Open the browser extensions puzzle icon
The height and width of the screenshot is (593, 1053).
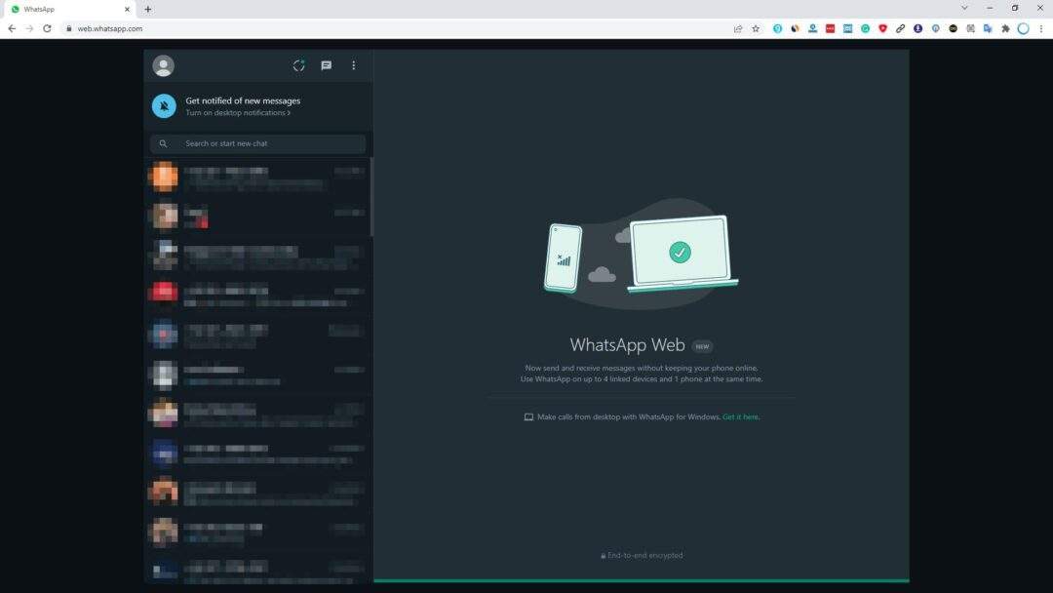point(1005,28)
